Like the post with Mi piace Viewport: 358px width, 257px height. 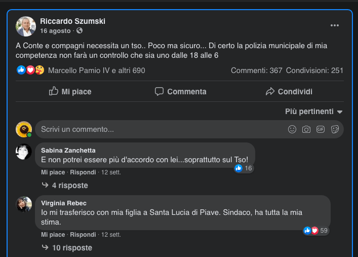pos(70,92)
